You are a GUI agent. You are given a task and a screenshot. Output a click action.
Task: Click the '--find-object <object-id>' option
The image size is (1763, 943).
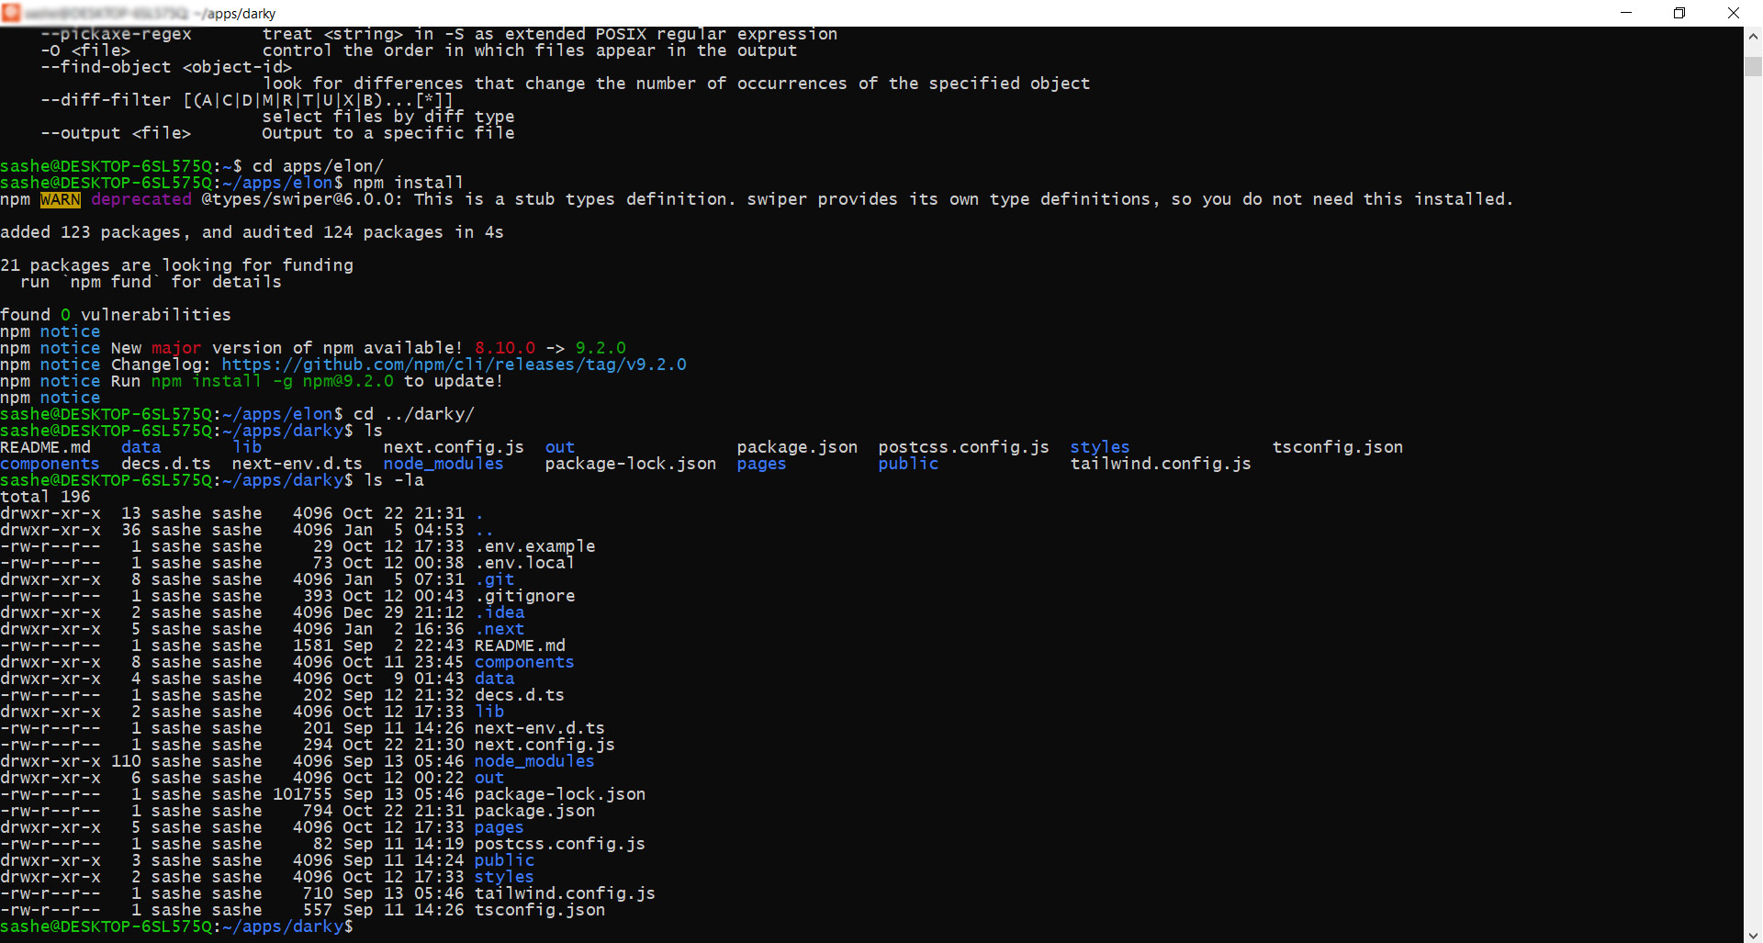coord(166,67)
